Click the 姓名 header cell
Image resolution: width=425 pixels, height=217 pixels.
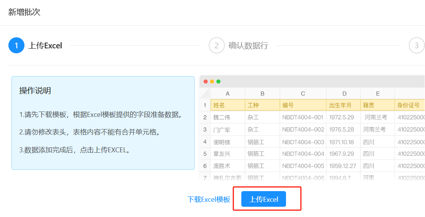(x=227, y=105)
